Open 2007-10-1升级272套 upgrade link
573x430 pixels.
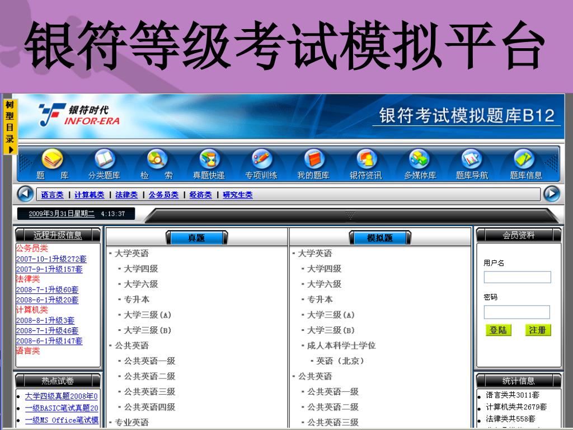tap(51, 259)
